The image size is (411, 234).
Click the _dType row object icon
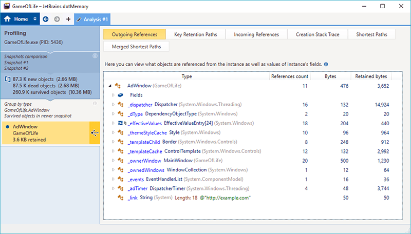[x=121, y=114]
